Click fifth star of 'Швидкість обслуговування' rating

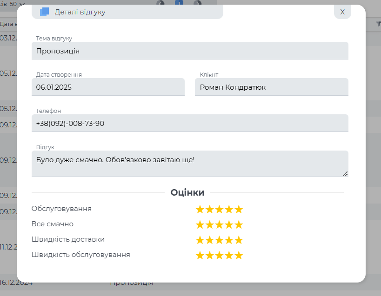click(x=239, y=256)
